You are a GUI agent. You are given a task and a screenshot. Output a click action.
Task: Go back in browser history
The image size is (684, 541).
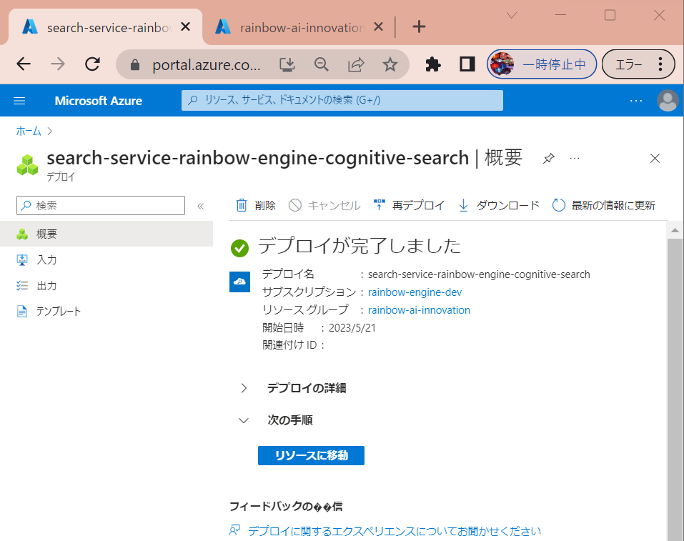tap(24, 64)
